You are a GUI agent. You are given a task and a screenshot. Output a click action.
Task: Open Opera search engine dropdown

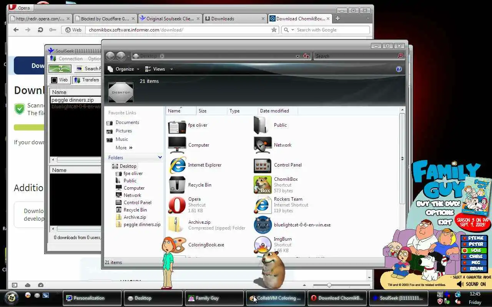pyautogui.click(x=293, y=30)
